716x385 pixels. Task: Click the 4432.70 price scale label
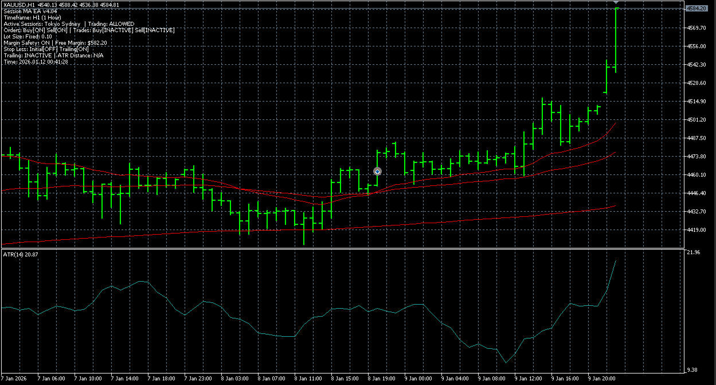696,211
